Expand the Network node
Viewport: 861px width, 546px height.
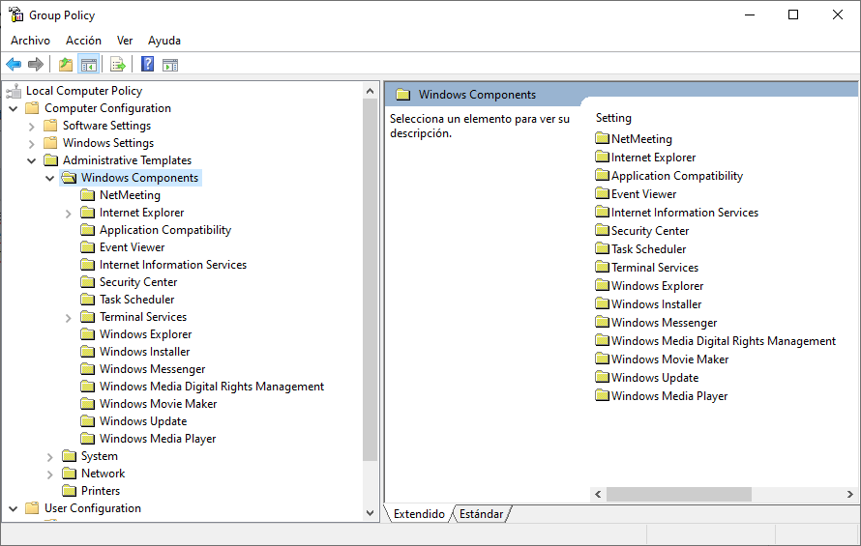pyautogui.click(x=49, y=474)
